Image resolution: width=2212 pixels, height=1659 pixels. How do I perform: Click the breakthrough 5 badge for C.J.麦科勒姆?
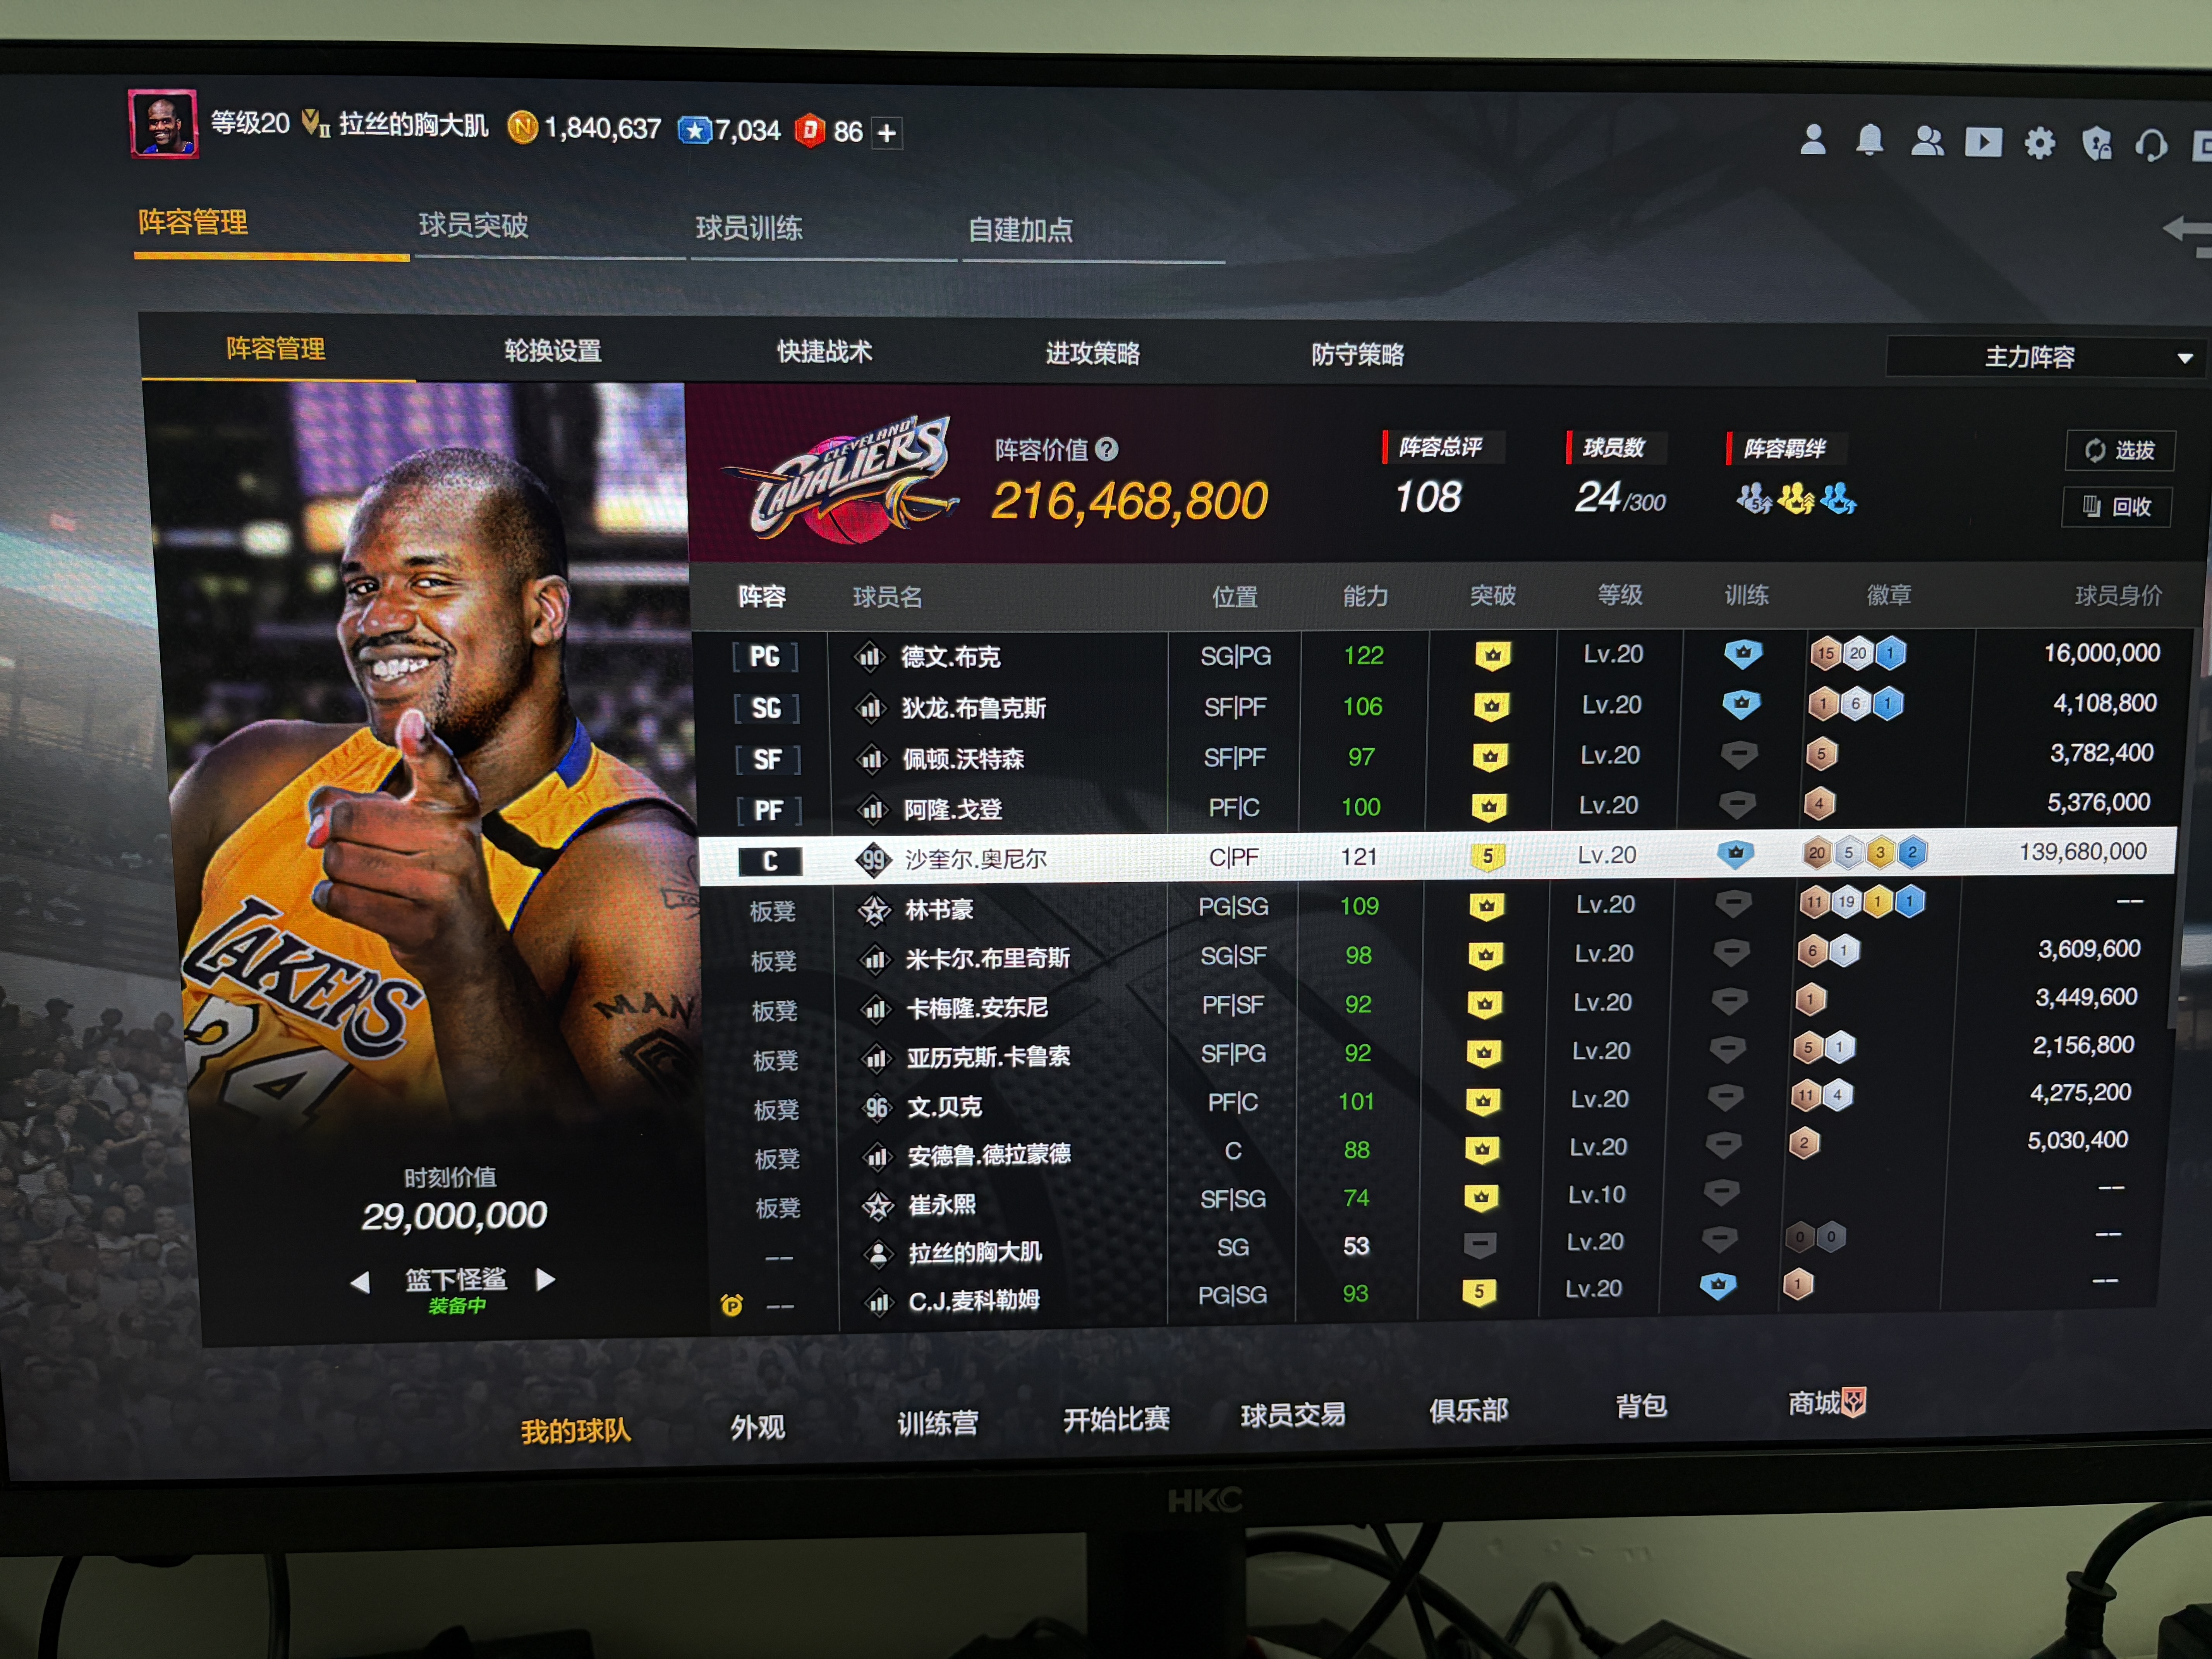click(x=1478, y=1291)
